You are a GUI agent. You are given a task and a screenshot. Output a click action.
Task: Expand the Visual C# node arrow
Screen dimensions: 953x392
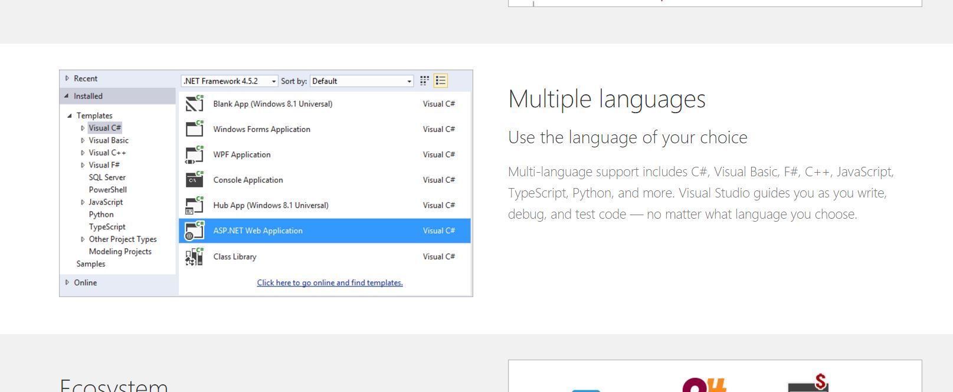pyautogui.click(x=83, y=128)
